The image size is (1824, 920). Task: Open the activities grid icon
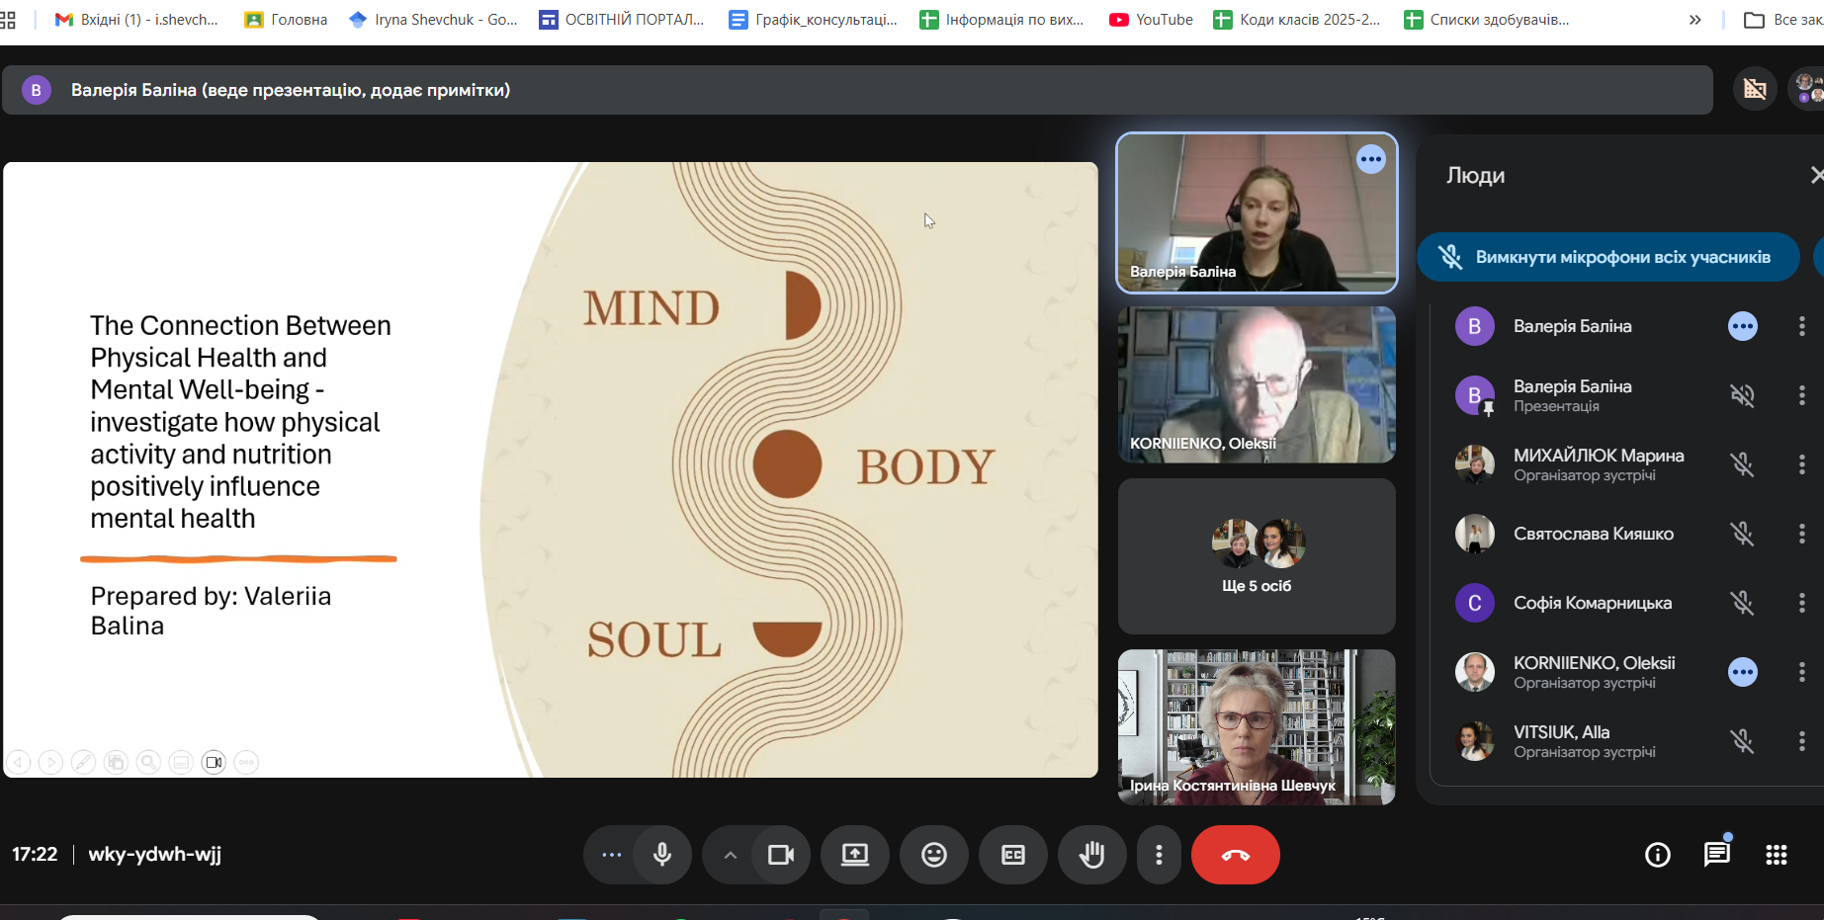point(1776,855)
